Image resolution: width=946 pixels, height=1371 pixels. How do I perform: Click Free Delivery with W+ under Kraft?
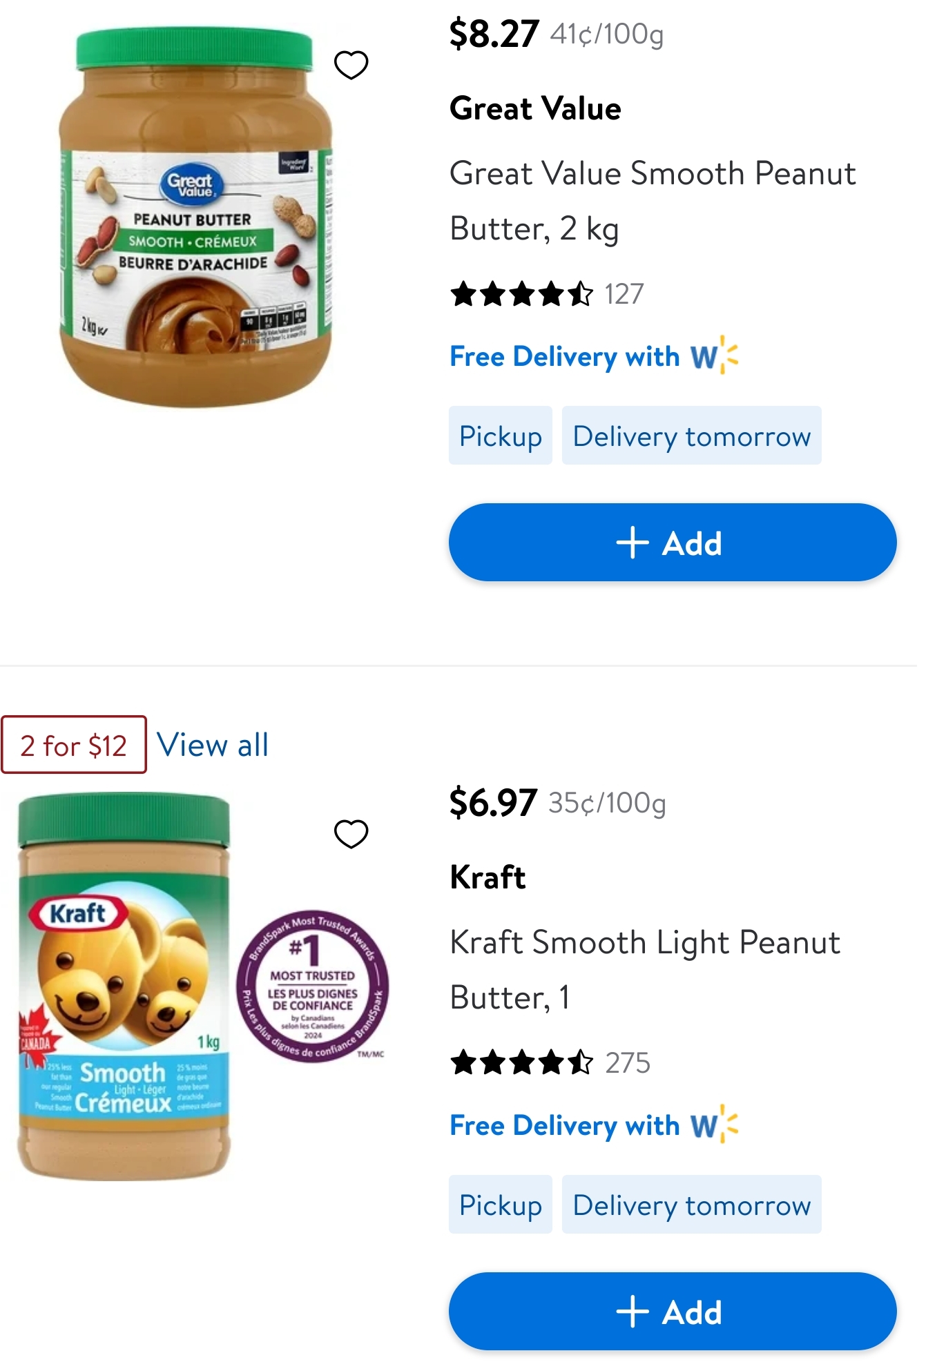pos(594,1126)
